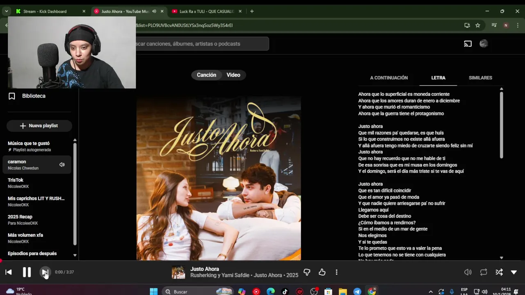525x295 pixels.
Task: Open the TrisTok playlist
Action: [37, 183]
